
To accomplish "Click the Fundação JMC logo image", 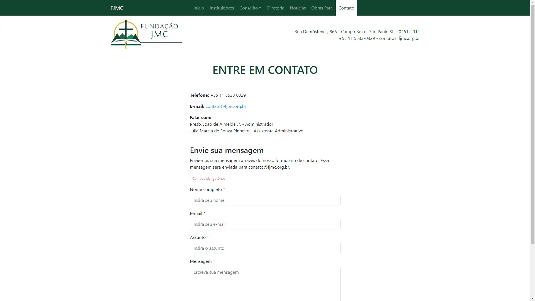I will pos(146,34).
